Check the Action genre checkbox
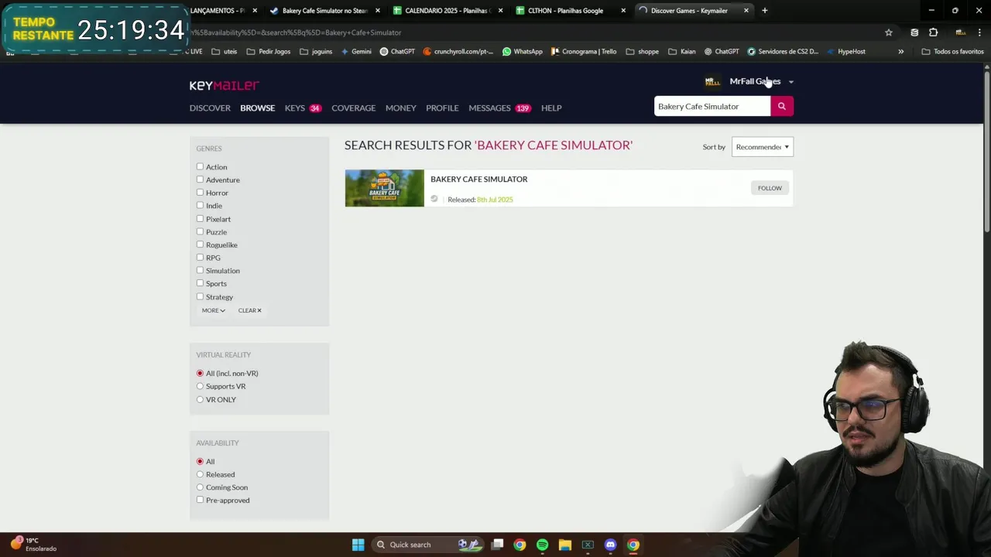This screenshot has width=991, height=557. point(200,166)
